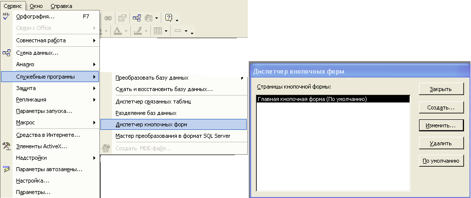Click the По умолчанию button

point(441,161)
